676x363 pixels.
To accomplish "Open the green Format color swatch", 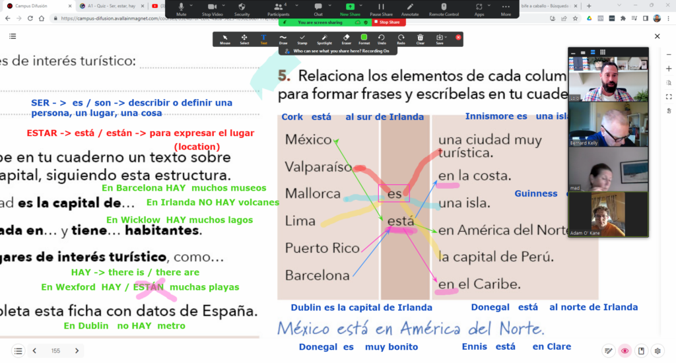I will pos(364,39).
